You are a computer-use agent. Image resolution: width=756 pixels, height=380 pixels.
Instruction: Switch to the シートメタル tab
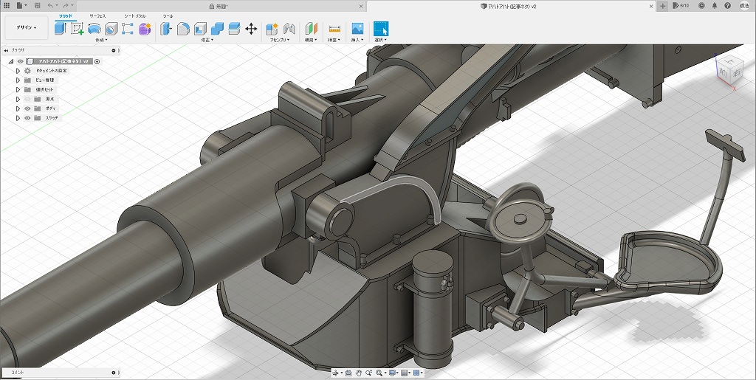(134, 15)
